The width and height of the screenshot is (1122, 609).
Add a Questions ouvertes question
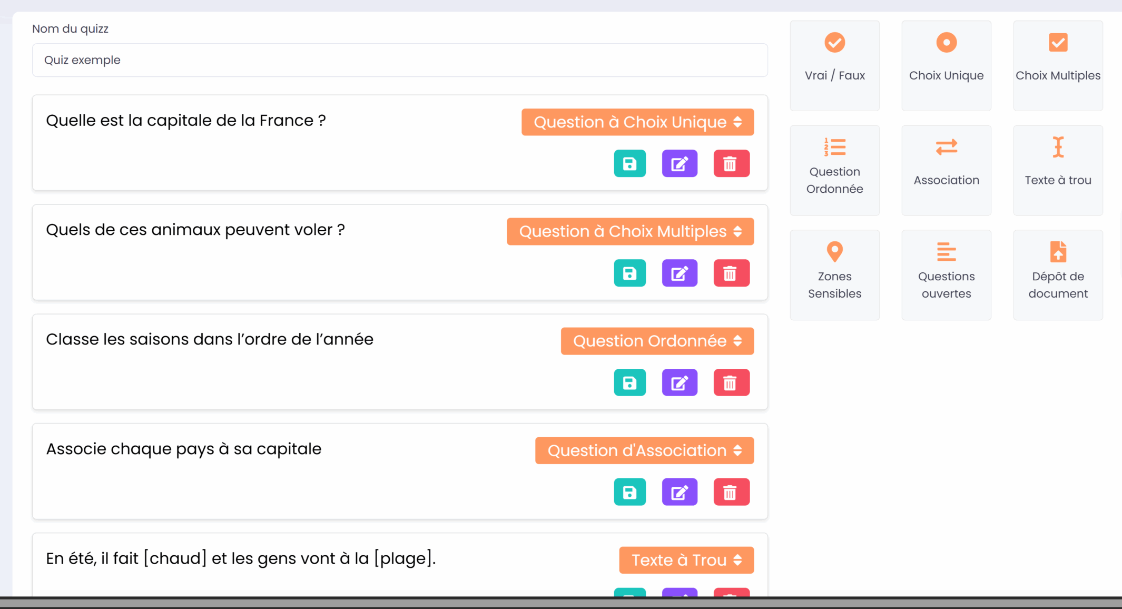946,274
